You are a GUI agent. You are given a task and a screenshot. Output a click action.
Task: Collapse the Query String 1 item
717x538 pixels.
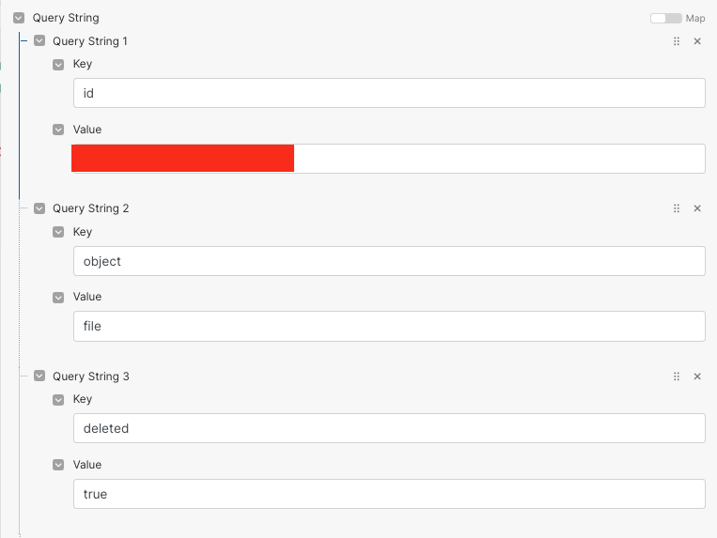tap(39, 41)
